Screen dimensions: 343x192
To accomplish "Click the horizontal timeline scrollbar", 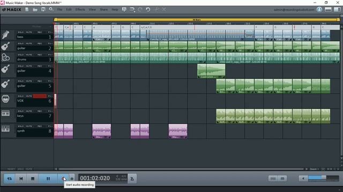I will pos(181,169).
